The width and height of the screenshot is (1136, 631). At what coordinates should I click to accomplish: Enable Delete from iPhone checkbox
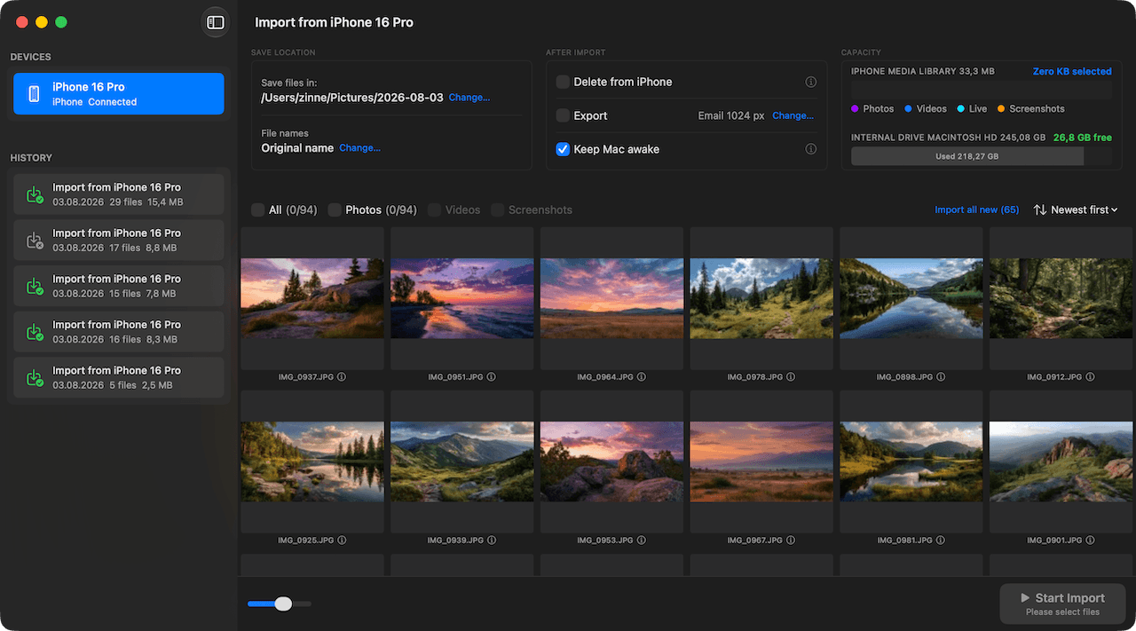click(563, 82)
